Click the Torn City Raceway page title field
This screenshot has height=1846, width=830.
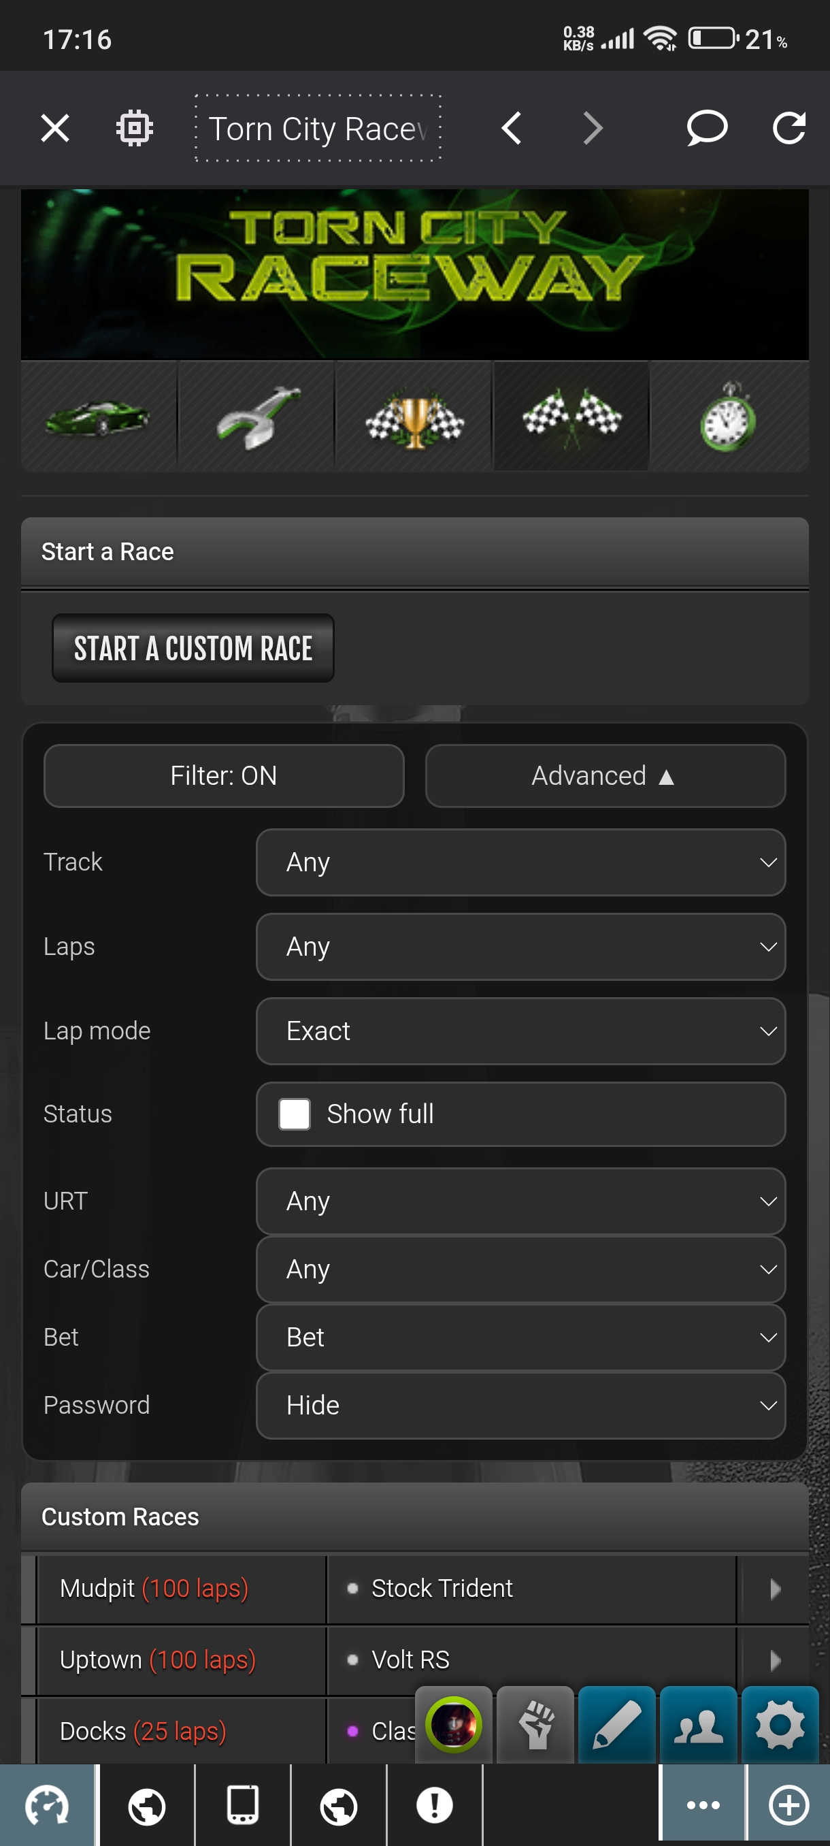pos(318,129)
